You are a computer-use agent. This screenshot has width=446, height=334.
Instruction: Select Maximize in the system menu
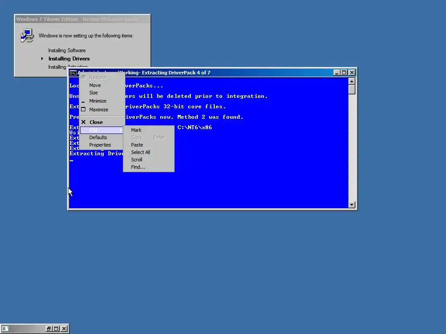tap(102, 109)
